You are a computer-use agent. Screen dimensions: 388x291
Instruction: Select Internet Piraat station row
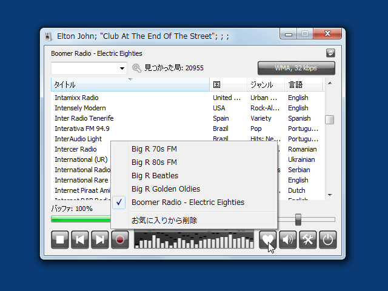(81, 190)
